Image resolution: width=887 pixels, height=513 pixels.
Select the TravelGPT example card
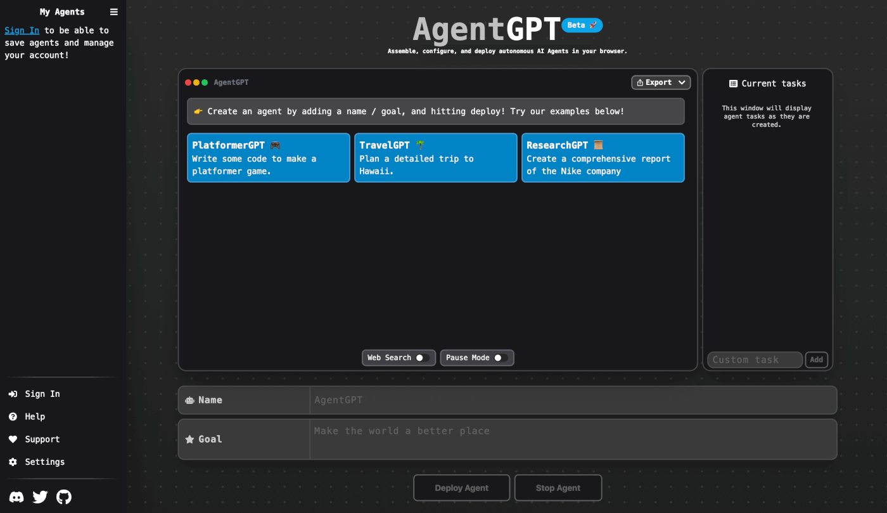pos(435,157)
